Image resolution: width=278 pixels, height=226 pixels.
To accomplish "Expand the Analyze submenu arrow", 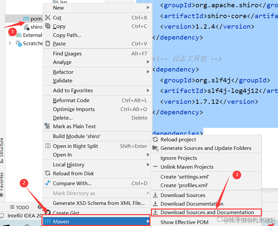I will pyautogui.click(x=148, y=62).
